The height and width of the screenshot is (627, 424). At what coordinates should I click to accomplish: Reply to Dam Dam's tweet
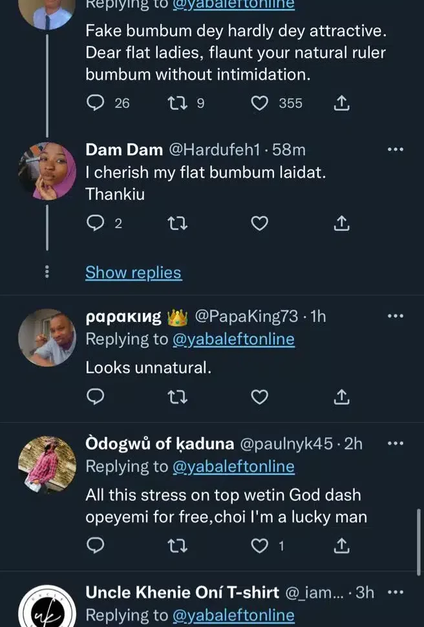[x=95, y=224]
